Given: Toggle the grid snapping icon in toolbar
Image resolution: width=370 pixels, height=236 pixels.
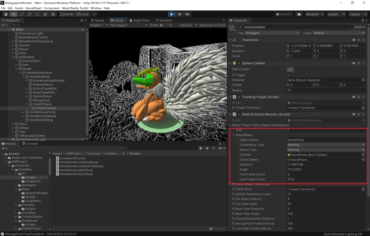Looking at the screenshot, I should (x=94, y=14).
